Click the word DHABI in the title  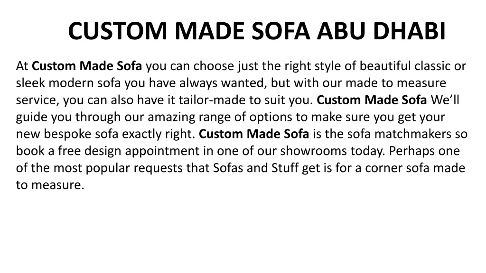pyautogui.click(x=409, y=31)
